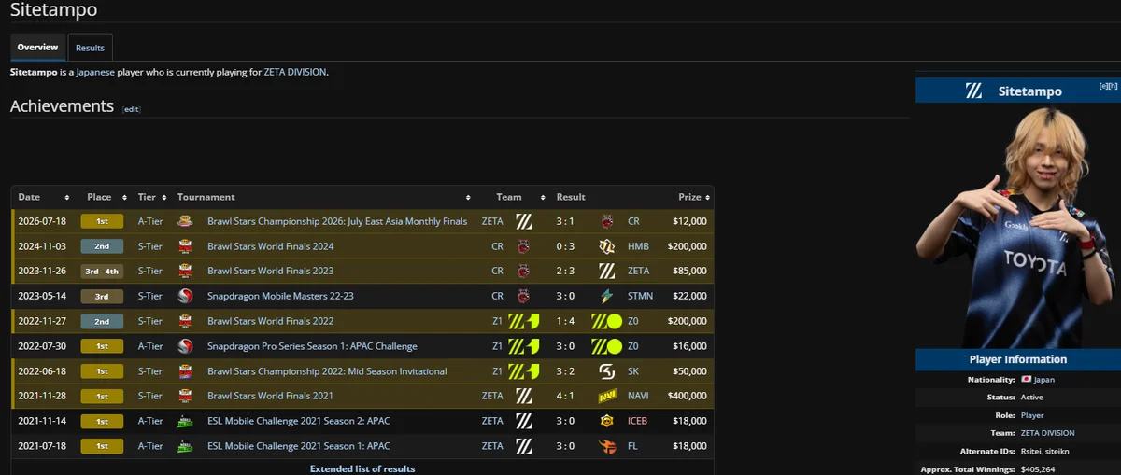Viewport: 1121px width, 475px height.
Task: Click Z1 team logo in World Finals 2022 row
Action: click(x=524, y=321)
